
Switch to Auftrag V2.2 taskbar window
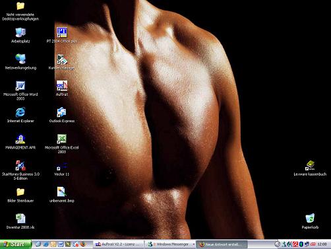point(119,244)
